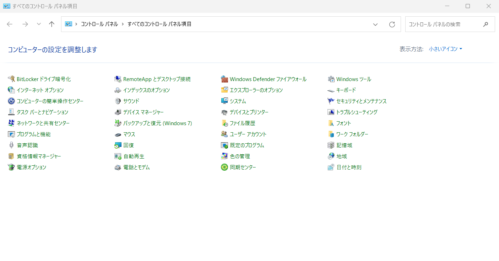
Task: Click the 電話とモデム icon
Action: pyautogui.click(x=118, y=167)
